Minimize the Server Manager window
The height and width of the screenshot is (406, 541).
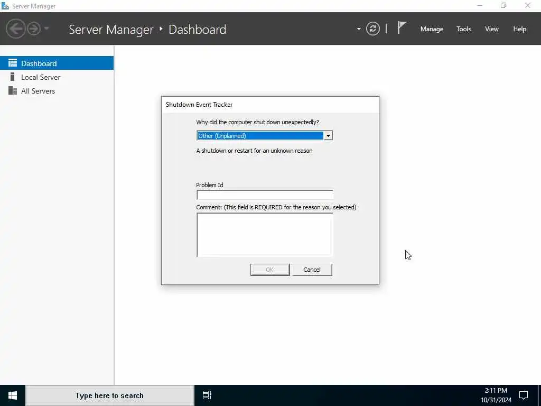pyautogui.click(x=480, y=5)
